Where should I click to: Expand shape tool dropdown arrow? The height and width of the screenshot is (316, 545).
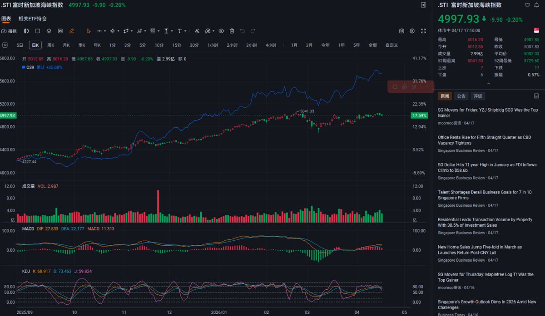coord(132,31)
